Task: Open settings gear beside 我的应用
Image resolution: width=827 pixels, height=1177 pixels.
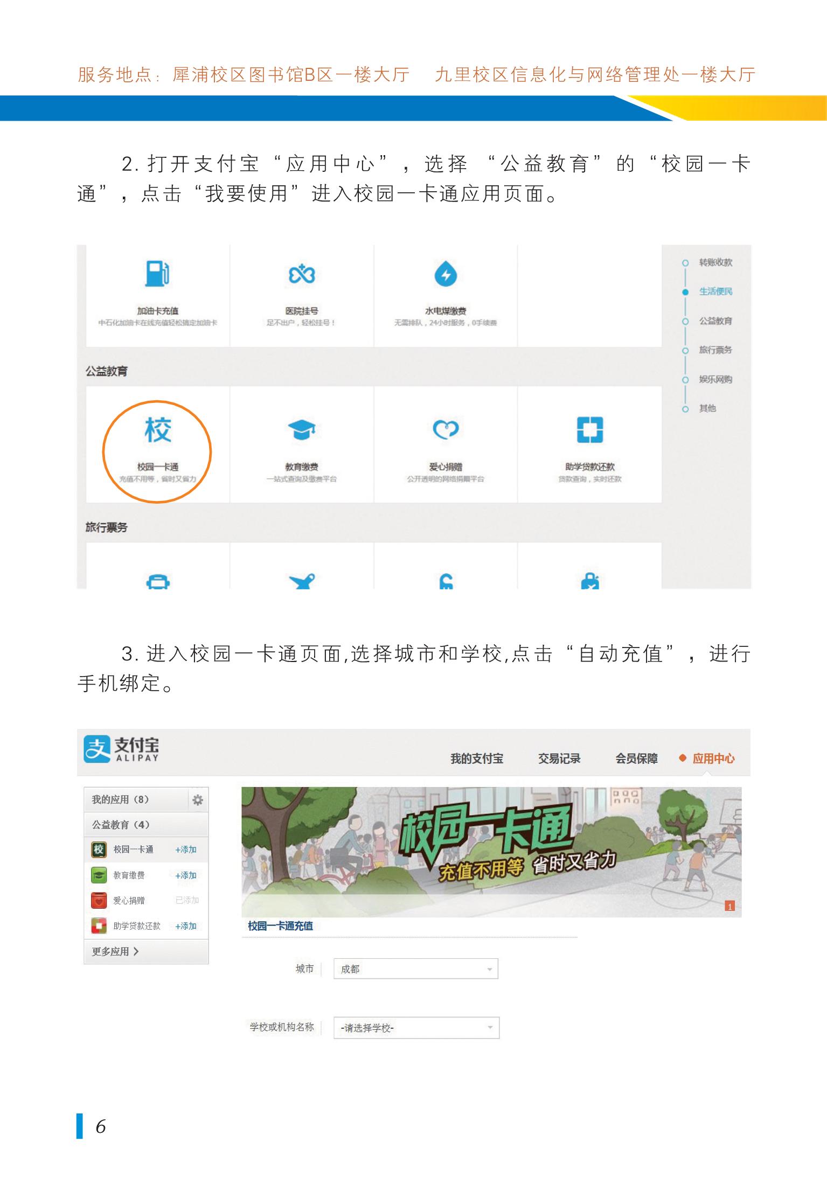Action: 198,800
